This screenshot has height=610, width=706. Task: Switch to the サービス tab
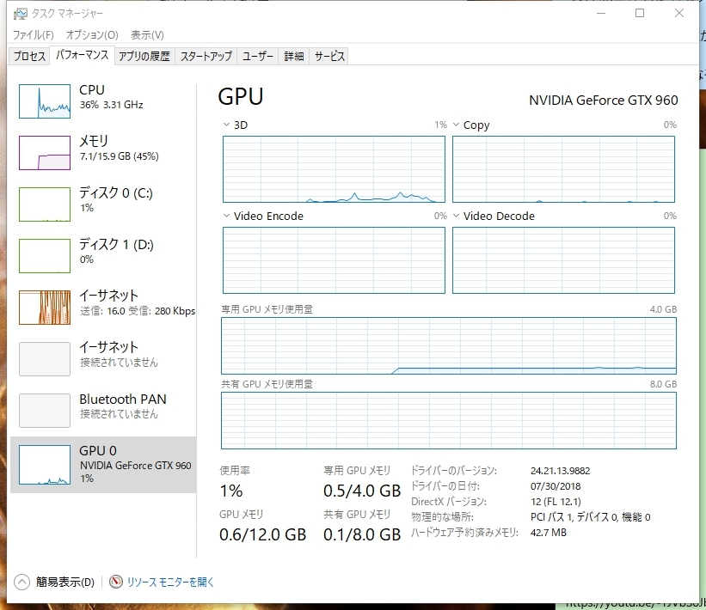tap(329, 57)
